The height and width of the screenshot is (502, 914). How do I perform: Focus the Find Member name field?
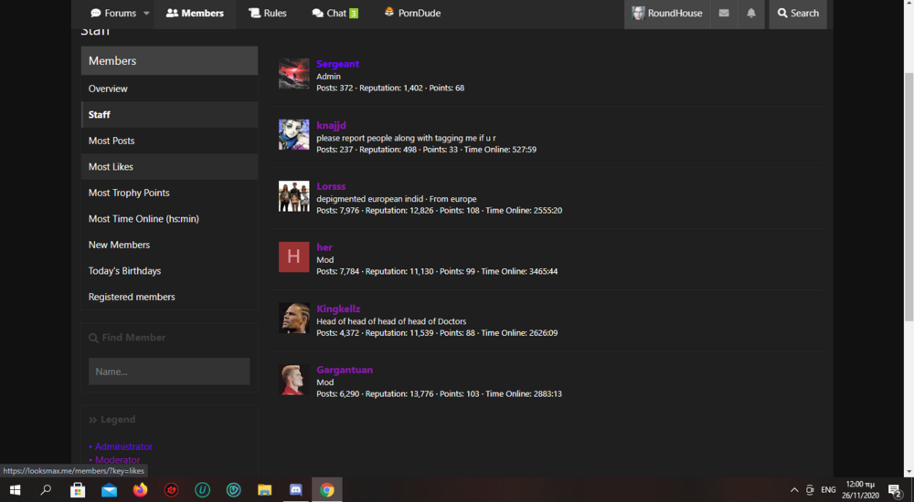click(169, 371)
